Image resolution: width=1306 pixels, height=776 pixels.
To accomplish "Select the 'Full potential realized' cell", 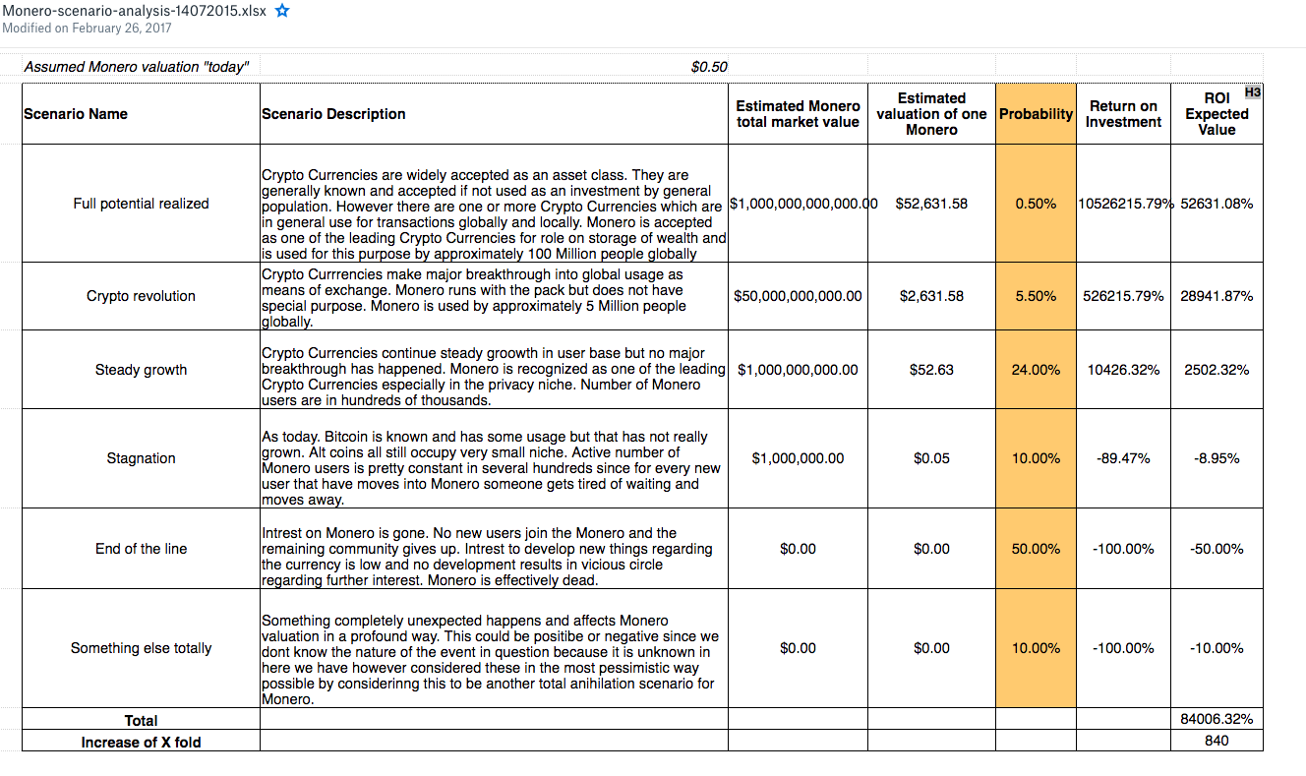I will 141,204.
